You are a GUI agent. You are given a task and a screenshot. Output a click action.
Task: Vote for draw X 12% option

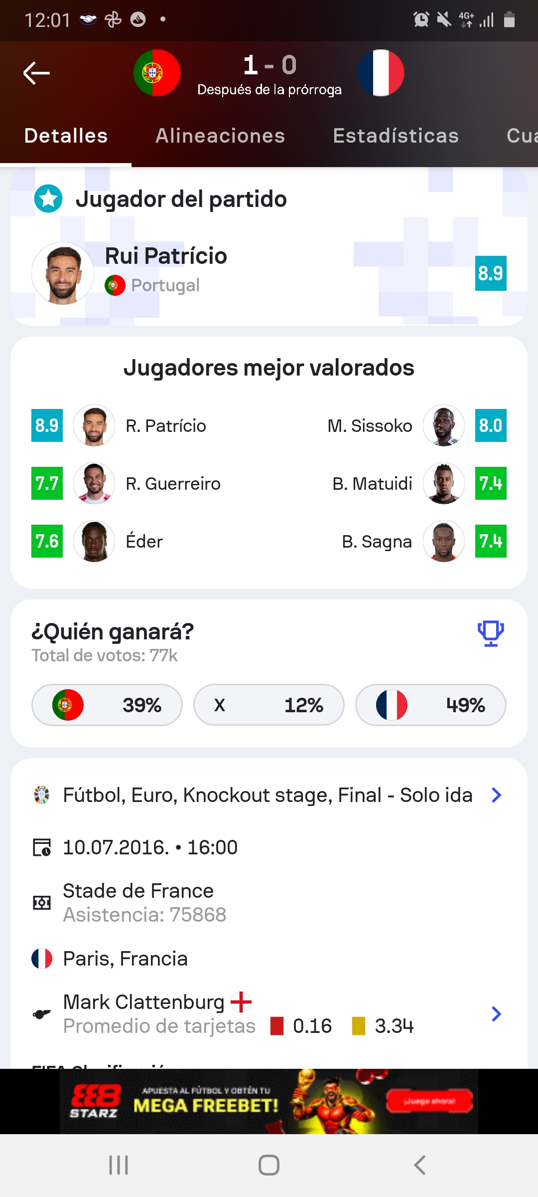[x=269, y=705]
